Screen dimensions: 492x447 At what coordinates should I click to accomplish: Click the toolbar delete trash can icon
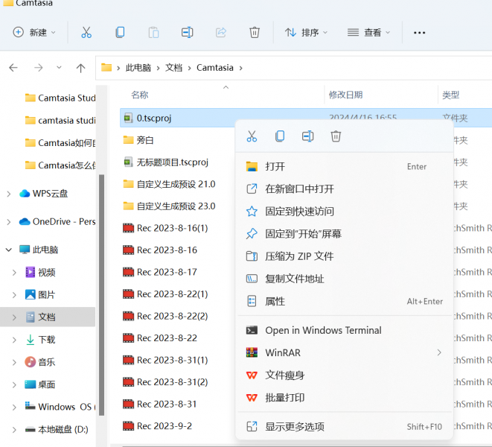(255, 33)
